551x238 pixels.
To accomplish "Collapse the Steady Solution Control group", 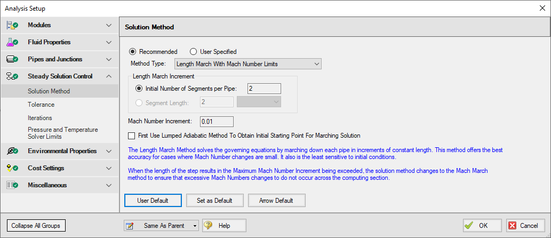I will click(109, 76).
